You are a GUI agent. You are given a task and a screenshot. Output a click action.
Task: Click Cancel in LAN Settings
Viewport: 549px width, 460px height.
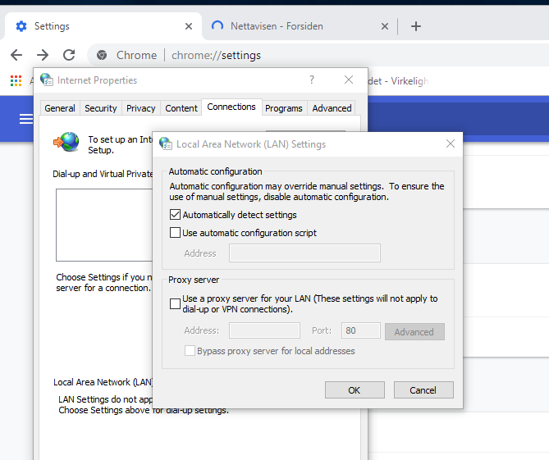423,390
